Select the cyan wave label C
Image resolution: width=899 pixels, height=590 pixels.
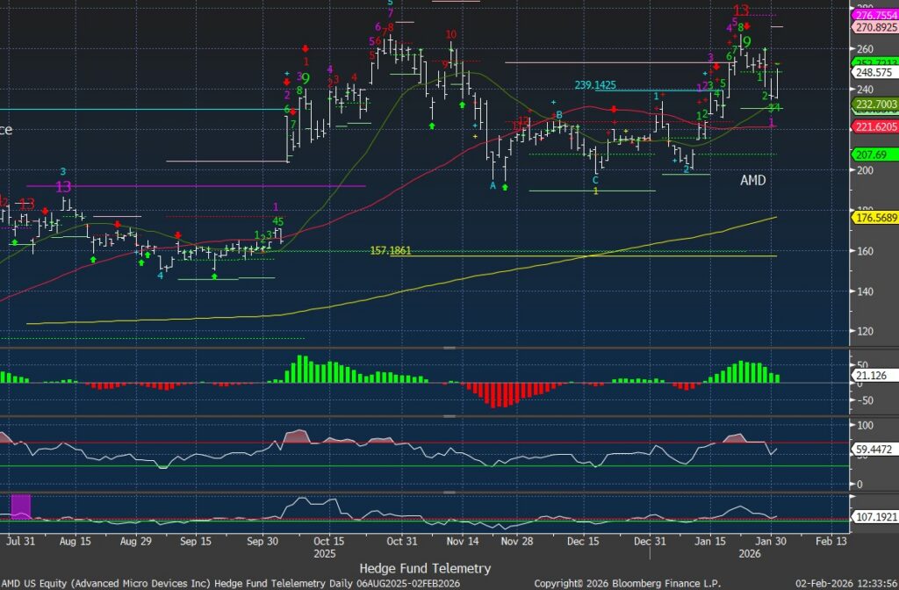595,180
